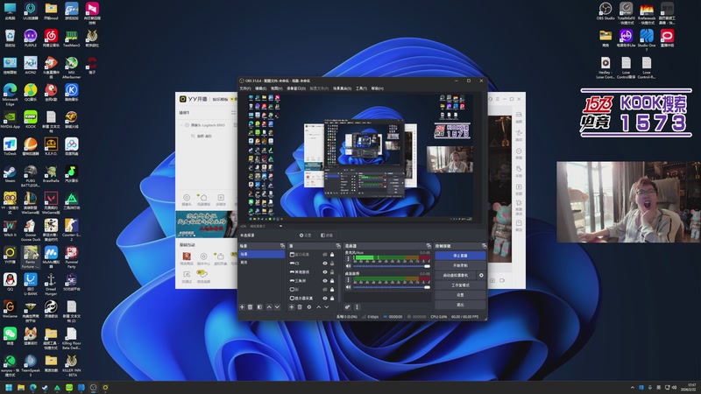Open the WeChat desktop shortcut
The height and width of the screenshot is (394, 701).
pos(10,336)
